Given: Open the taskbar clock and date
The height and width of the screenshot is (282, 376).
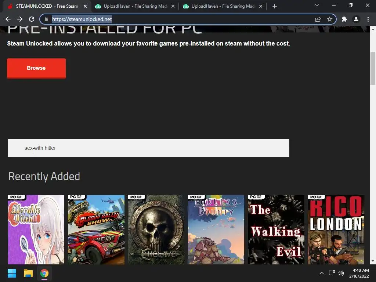Looking at the screenshot, I should point(359,273).
